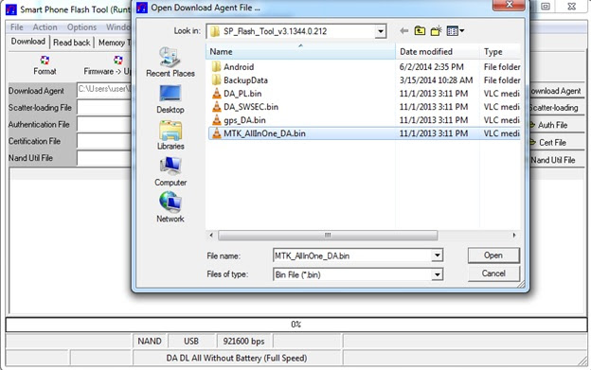Switch to the Read back tab
The image size is (591, 370).
coord(72,43)
